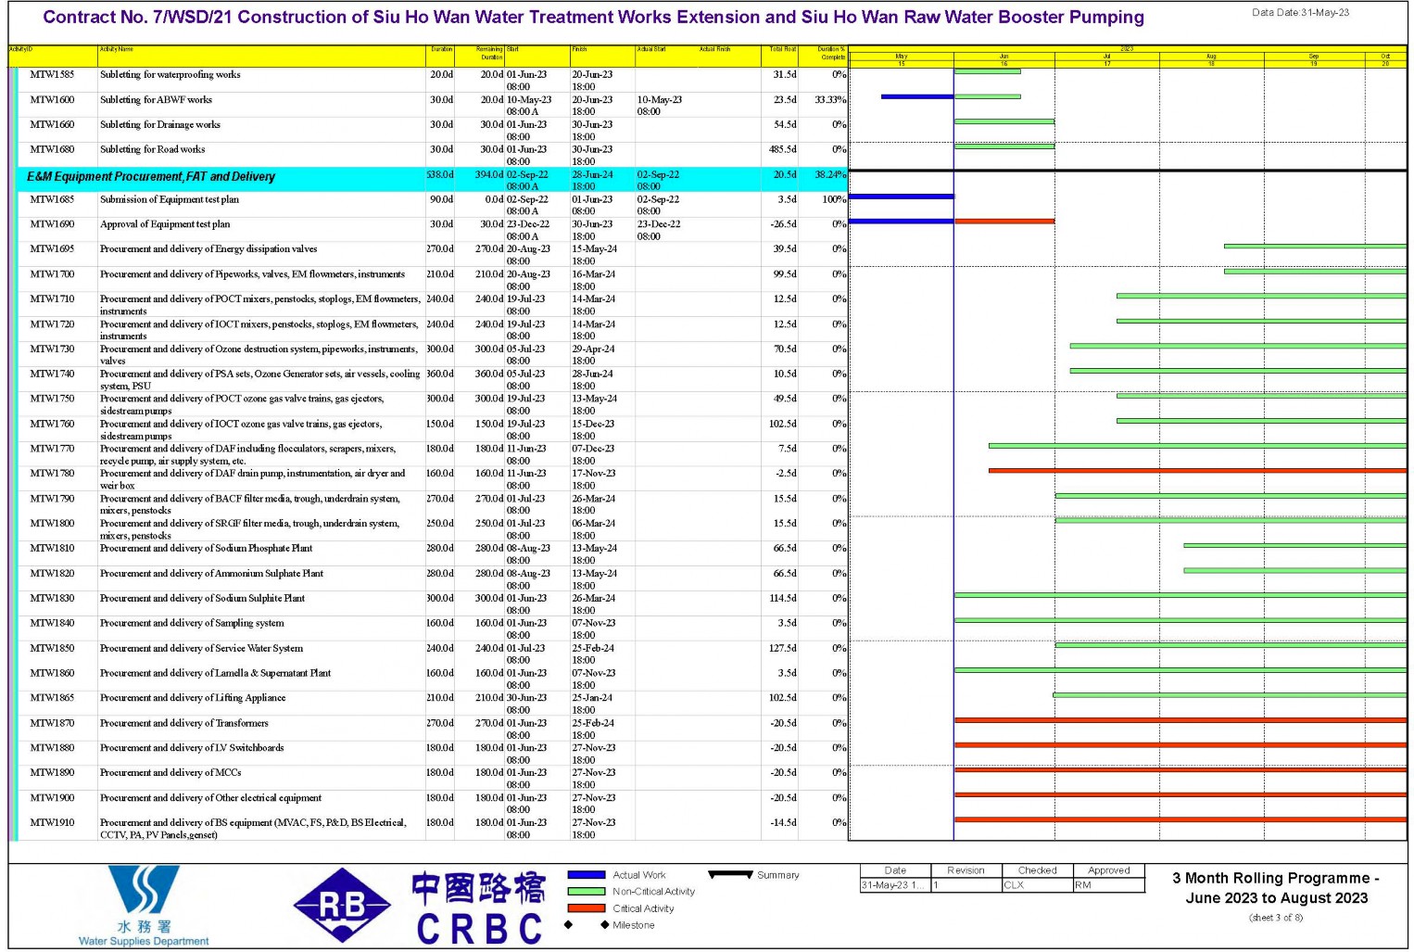Click the 127.5d total float for MTW1850

782,649
